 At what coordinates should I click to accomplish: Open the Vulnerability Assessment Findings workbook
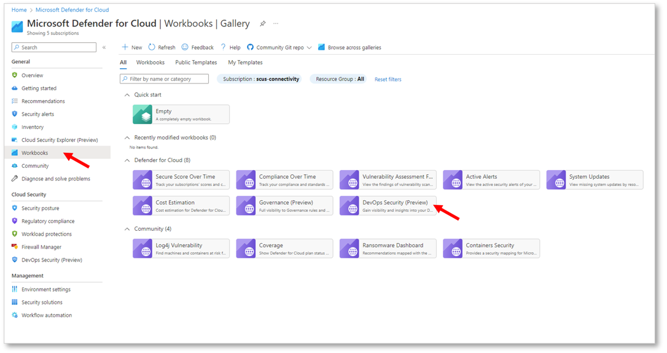pos(388,180)
